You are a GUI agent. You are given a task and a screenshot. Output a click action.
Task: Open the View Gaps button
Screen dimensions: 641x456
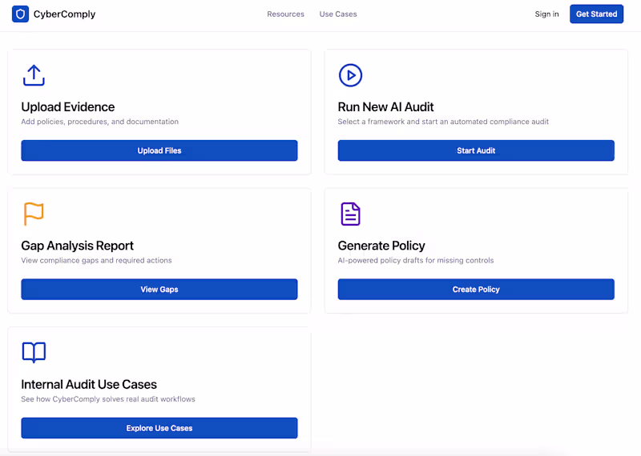(159, 290)
